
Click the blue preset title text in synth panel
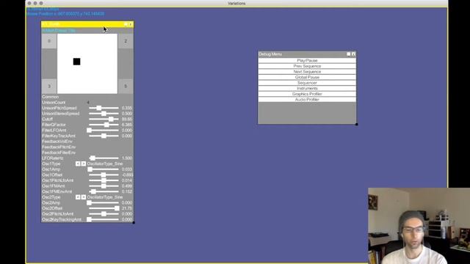(x=59, y=31)
